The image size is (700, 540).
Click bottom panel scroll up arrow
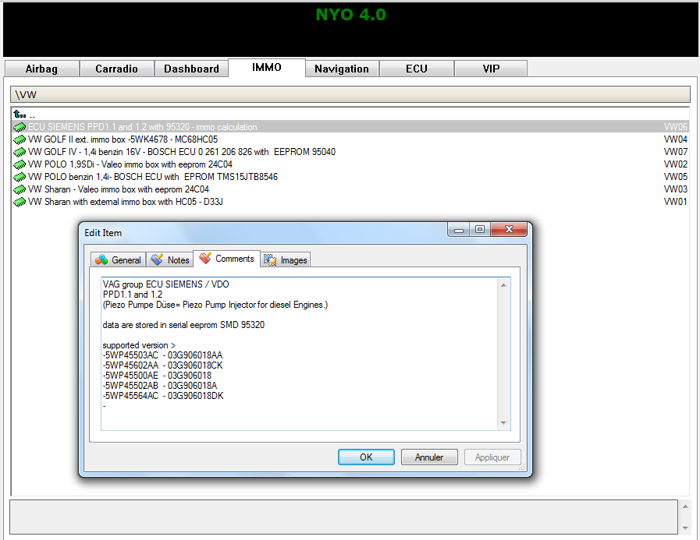pos(685,506)
